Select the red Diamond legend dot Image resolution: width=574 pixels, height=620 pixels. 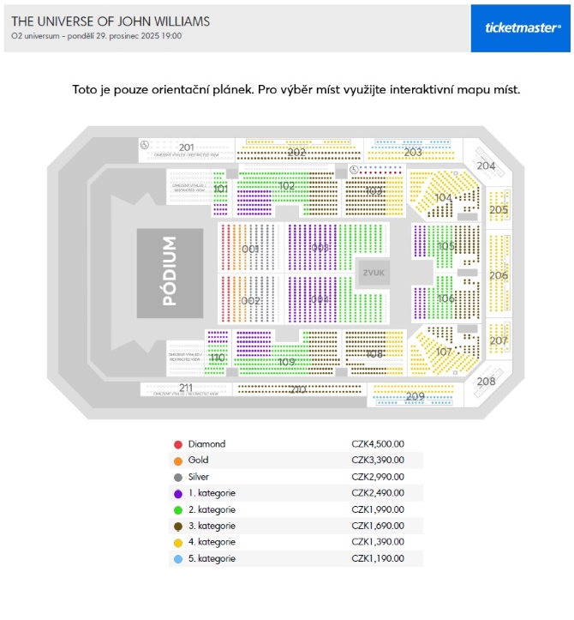[178, 444]
